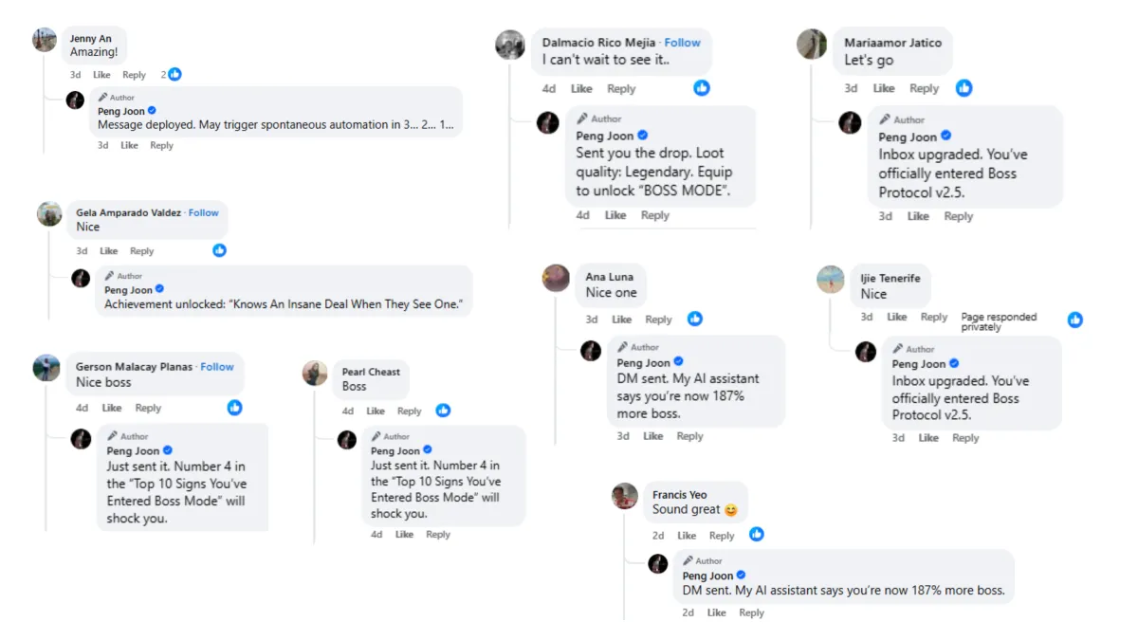The width and height of the screenshot is (1138, 640).
Task: Follow Gela Amparado Valdez
Action: (x=203, y=212)
